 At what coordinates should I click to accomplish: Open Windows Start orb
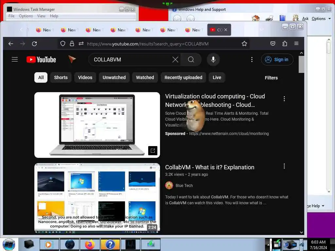click(x=9, y=244)
